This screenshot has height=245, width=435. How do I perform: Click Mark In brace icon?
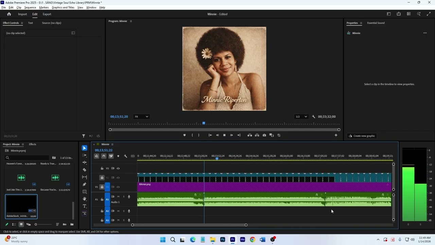point(192,135)
